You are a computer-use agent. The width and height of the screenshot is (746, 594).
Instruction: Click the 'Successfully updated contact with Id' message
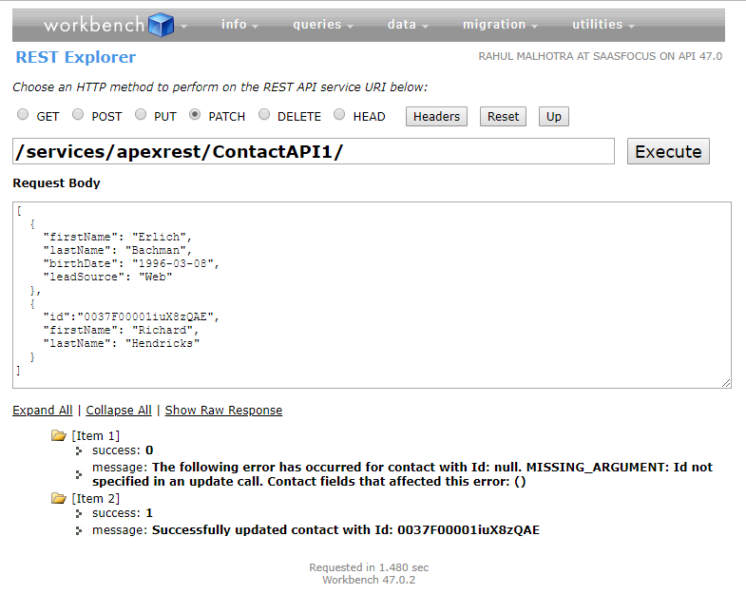(345, 530)
